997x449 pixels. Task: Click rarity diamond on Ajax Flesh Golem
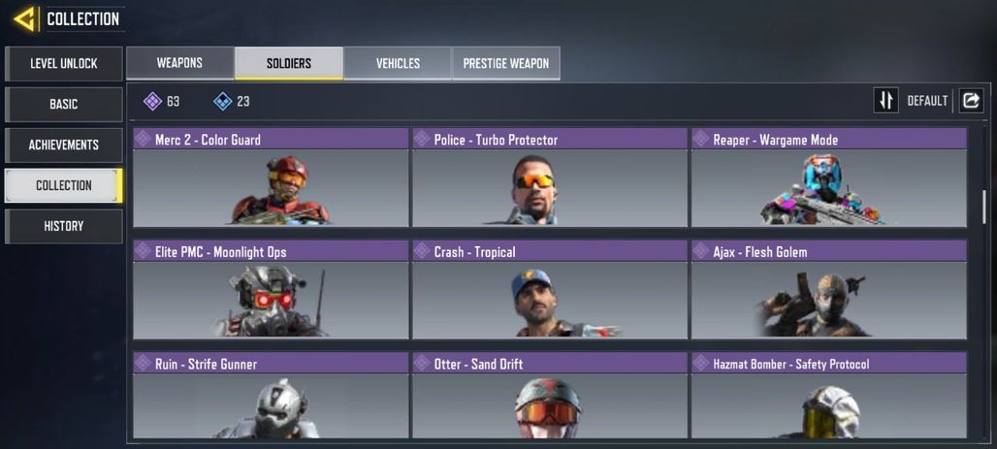(700, 251)
